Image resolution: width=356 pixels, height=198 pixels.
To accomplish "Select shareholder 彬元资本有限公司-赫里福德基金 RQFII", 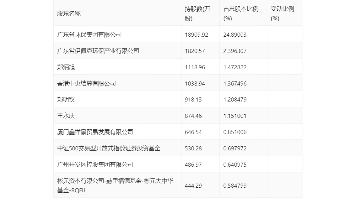I will [115, 185].
